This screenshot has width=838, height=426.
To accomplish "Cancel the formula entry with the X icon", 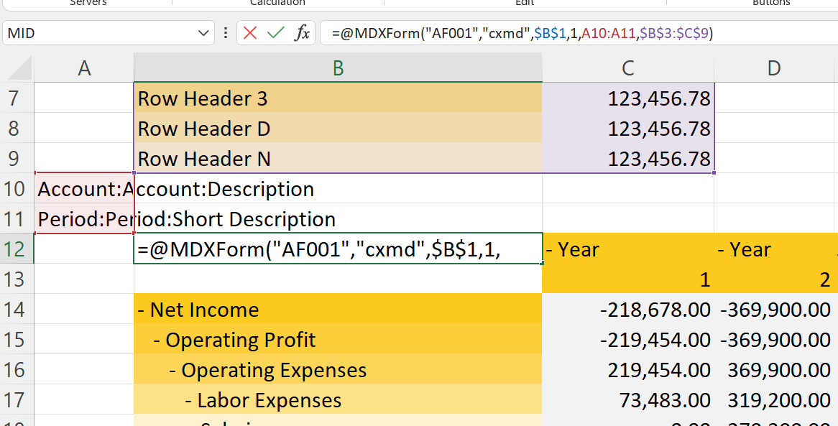I will [x=250, y=33].
